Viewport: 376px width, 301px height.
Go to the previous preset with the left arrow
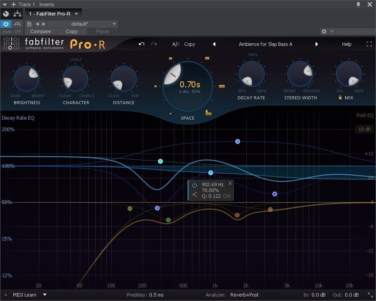[x=214, y=44]
